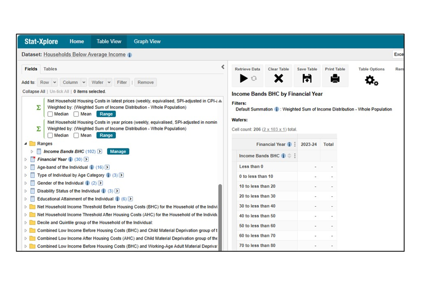Switch to the Tables tab
Screen dimensions: 421x281
(x=50, y=69)
